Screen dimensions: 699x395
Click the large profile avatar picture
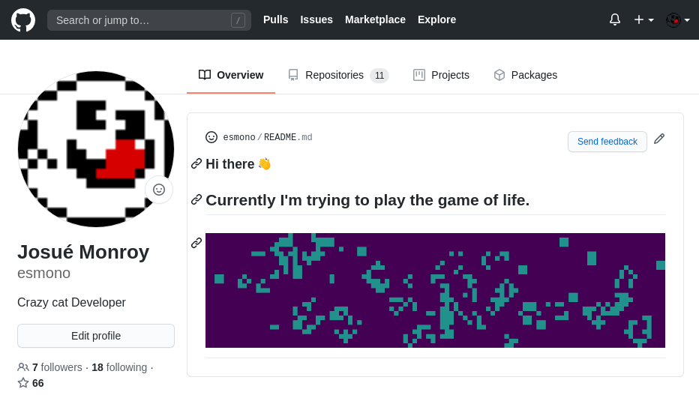[x=96, y=149]
